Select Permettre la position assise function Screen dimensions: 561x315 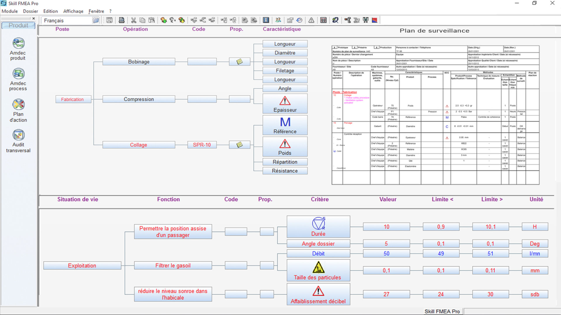click(x=173, y=232)
